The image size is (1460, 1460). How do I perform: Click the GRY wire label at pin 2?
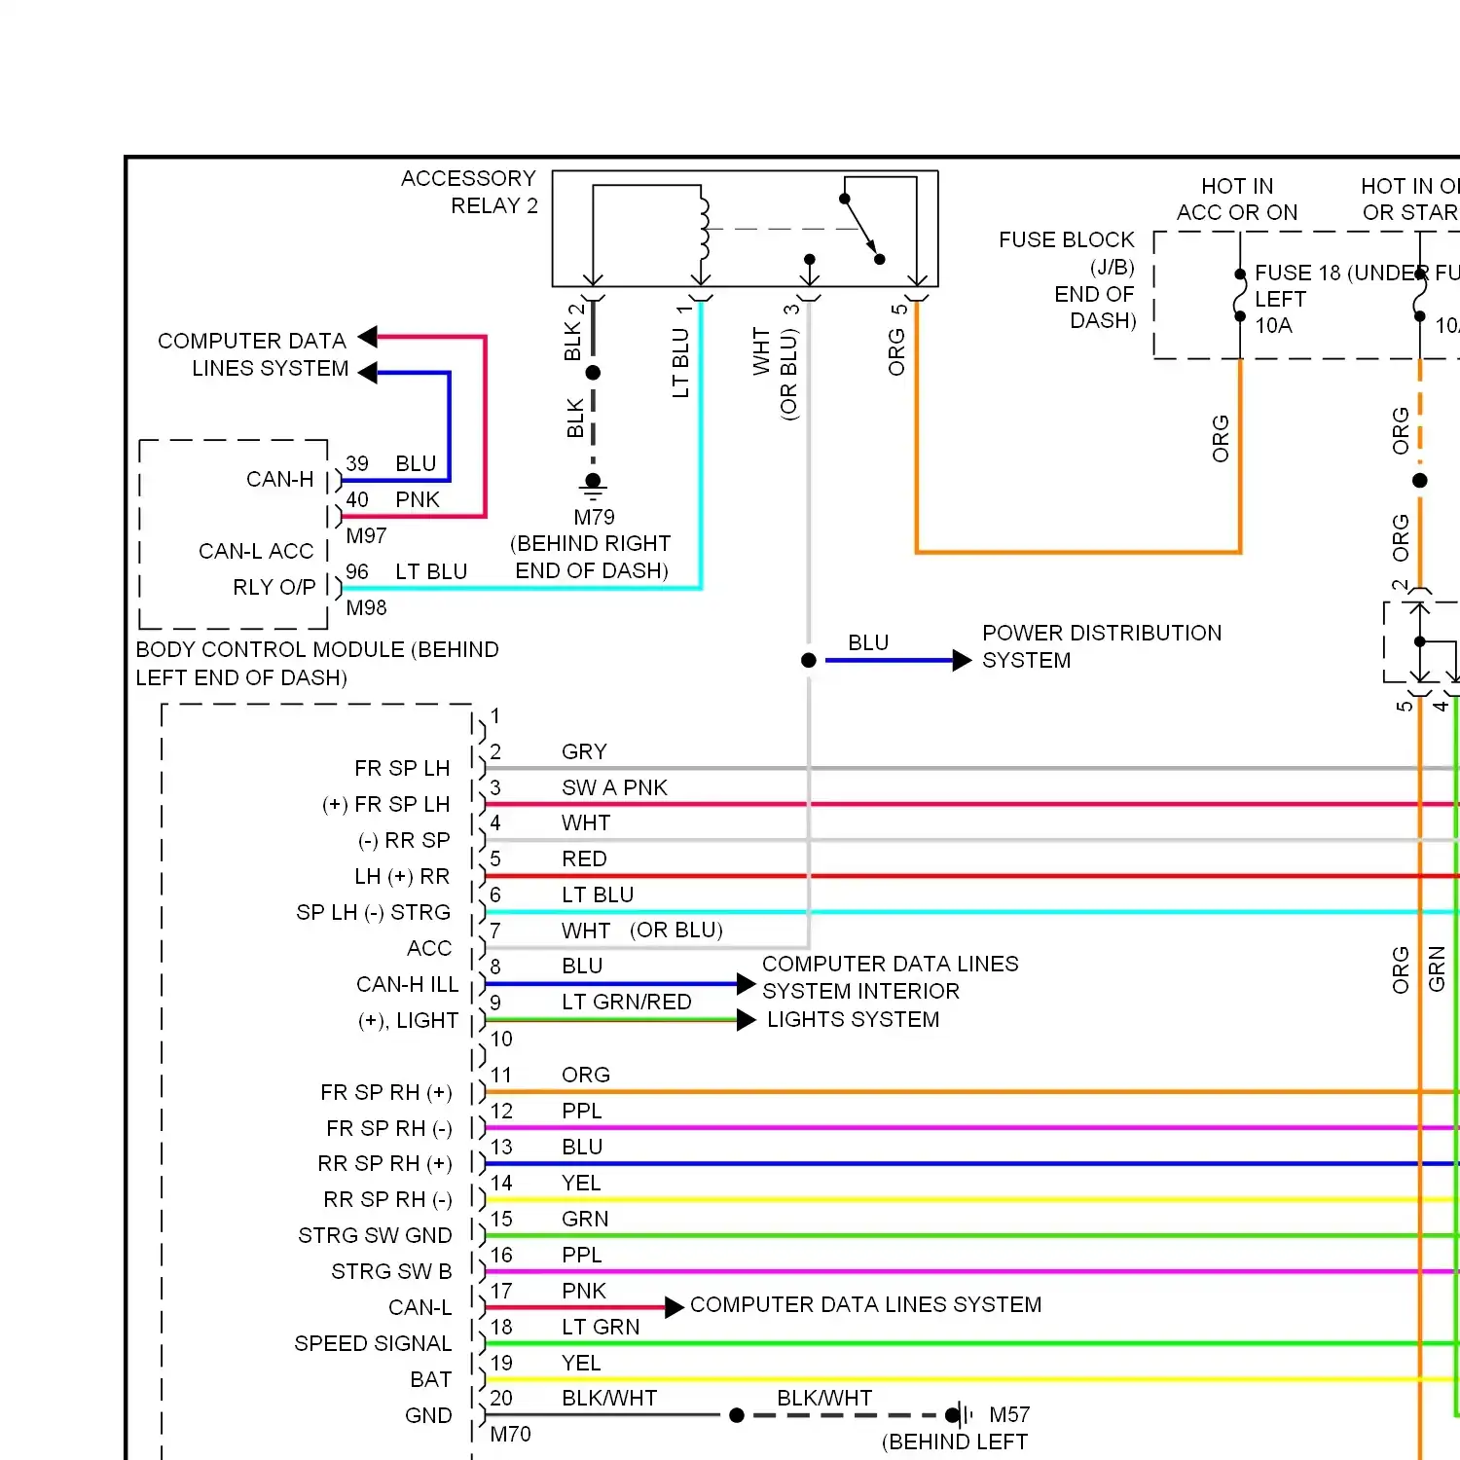(584, 751)
